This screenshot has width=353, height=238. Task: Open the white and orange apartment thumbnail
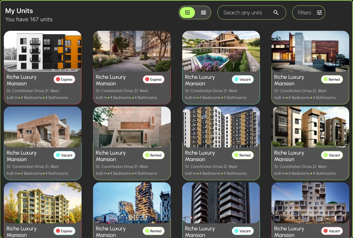click(x=43, y=51)
